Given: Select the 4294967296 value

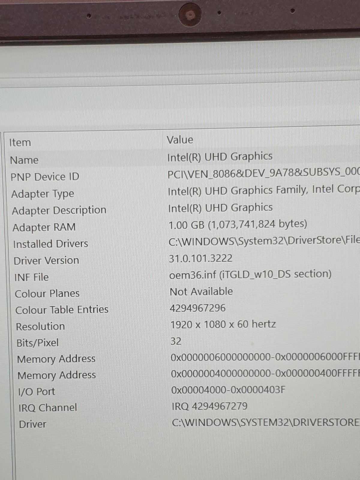Looking at the screenshot, I should (x=198, y=308).
